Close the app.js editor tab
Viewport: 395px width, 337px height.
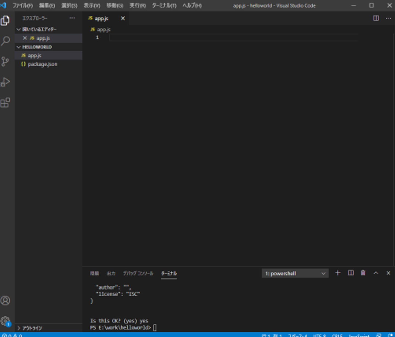(x=123, y=18)
